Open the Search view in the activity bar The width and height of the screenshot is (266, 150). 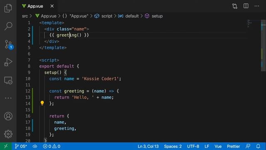8,26
